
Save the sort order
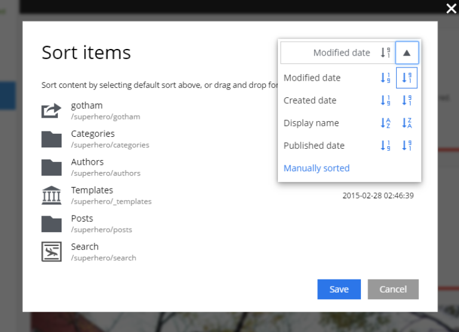[339, 289]
